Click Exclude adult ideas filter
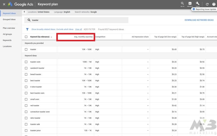 coord(65,29)
